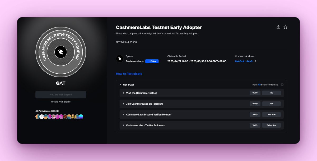Click the circular check icon beside credentials

(x=282, y=85)
